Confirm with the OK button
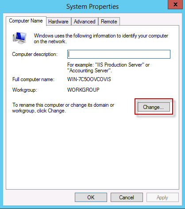The image size is (185, 209). click(91, 198)
